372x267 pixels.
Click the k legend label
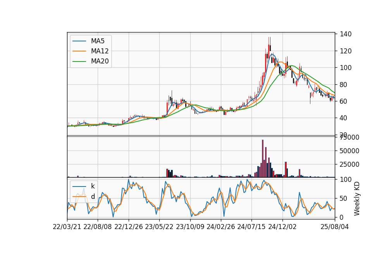tap(93, 186)
